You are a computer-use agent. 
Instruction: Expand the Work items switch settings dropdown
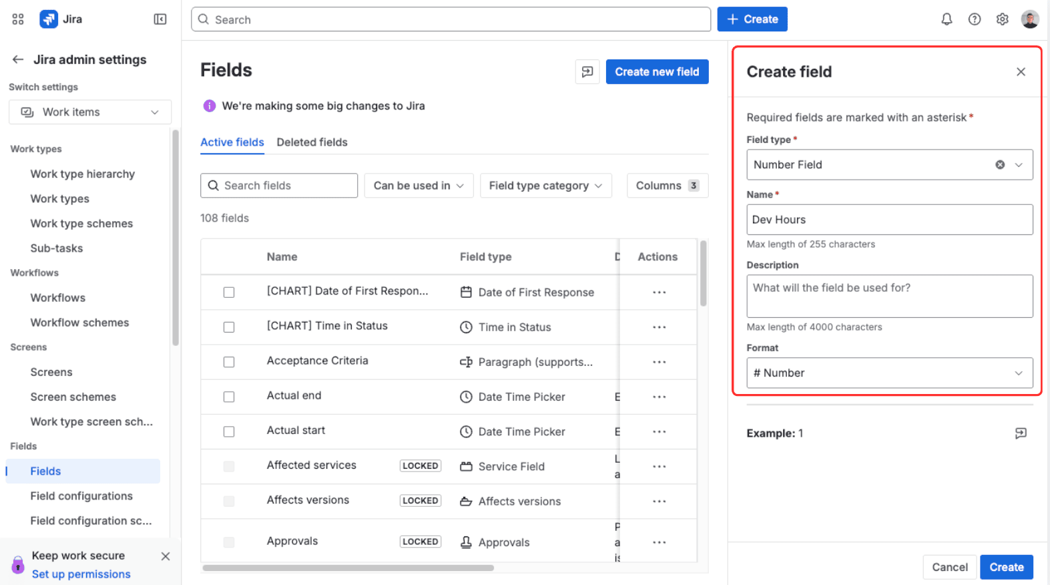[x=90, y=112]
